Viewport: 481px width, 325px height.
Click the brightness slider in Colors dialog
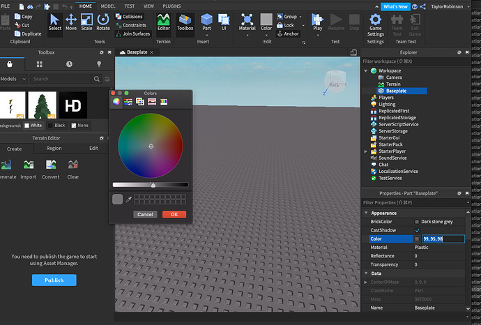click(151, 185)
